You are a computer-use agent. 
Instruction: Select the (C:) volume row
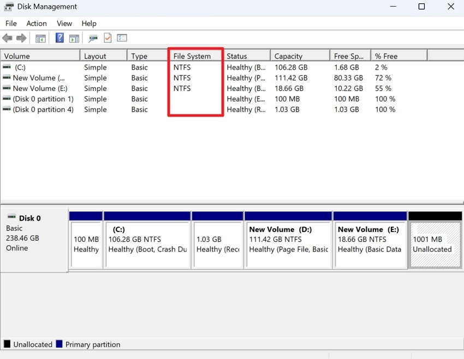point(213,68)
